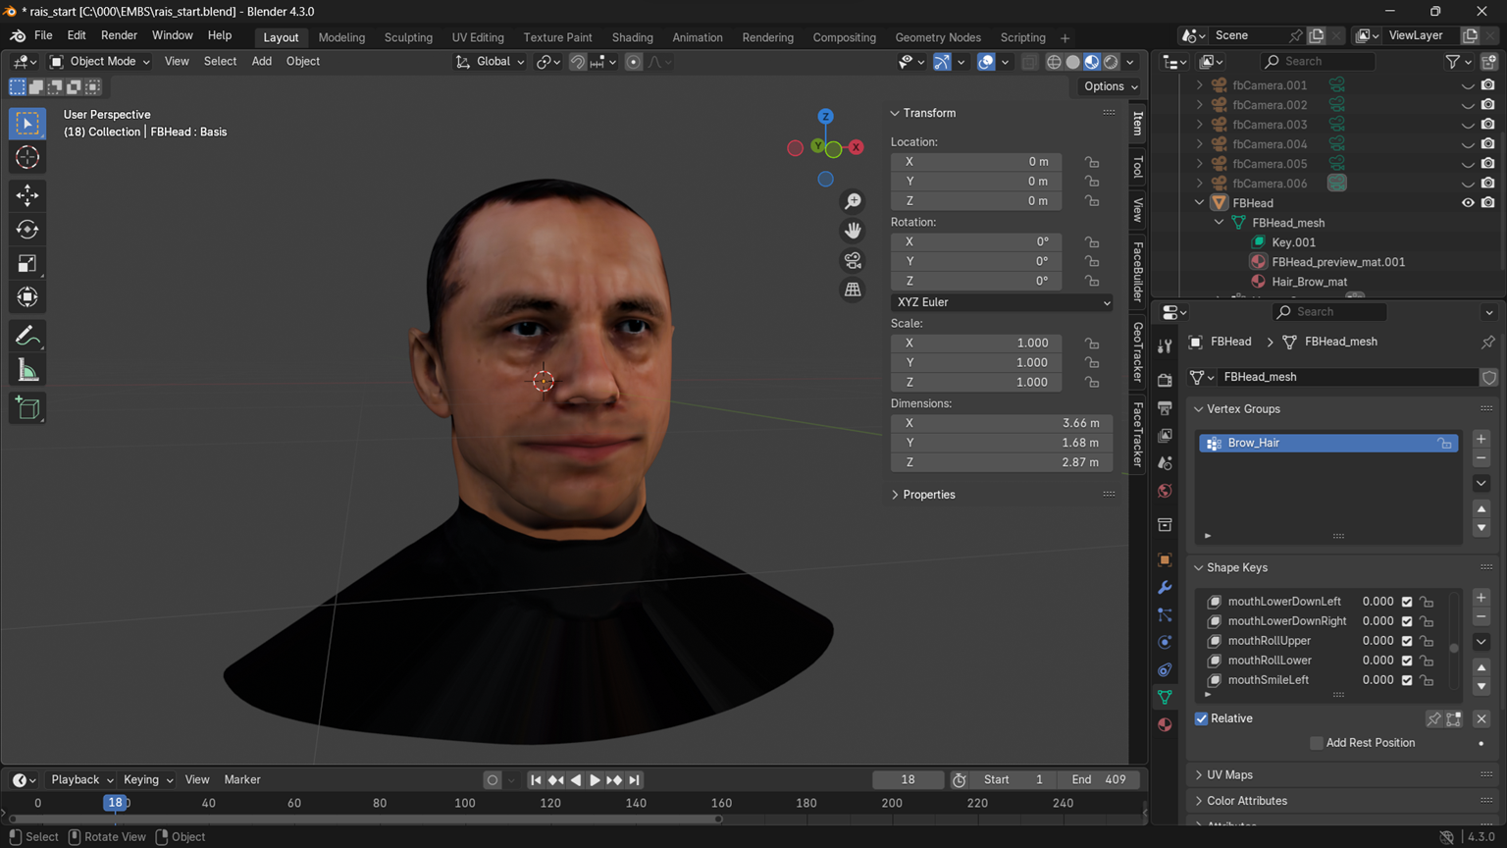The width and height of the screenshot is (1507, 848).
Task: Click the Zoom viewport magnifier icon
Action: pos(853,201)
